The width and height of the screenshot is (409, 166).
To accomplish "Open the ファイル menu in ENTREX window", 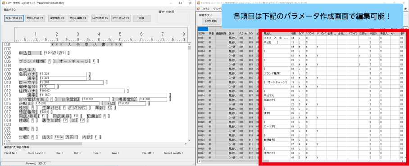I will (x=206, y=9).
